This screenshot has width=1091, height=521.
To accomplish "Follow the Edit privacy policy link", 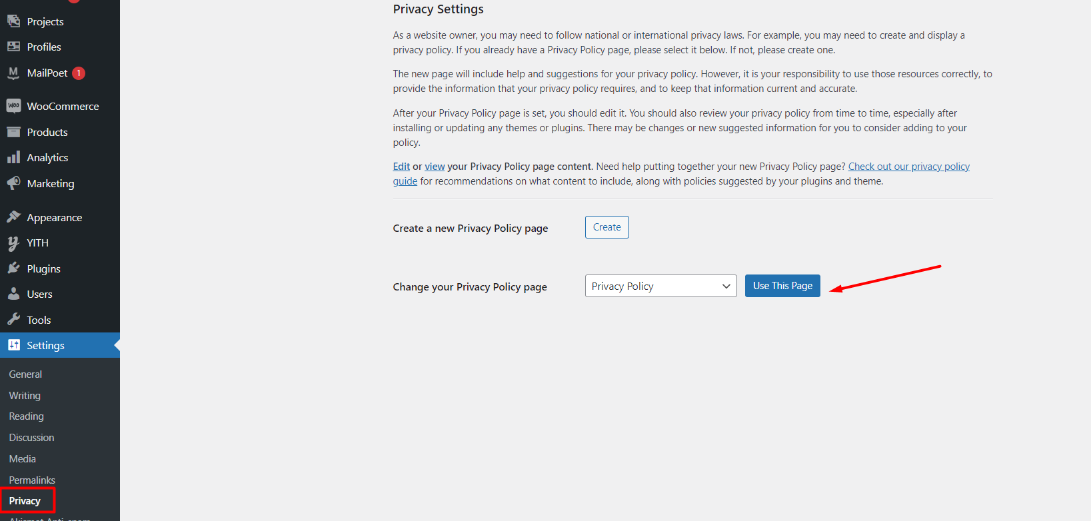I will tap(401, 167).
